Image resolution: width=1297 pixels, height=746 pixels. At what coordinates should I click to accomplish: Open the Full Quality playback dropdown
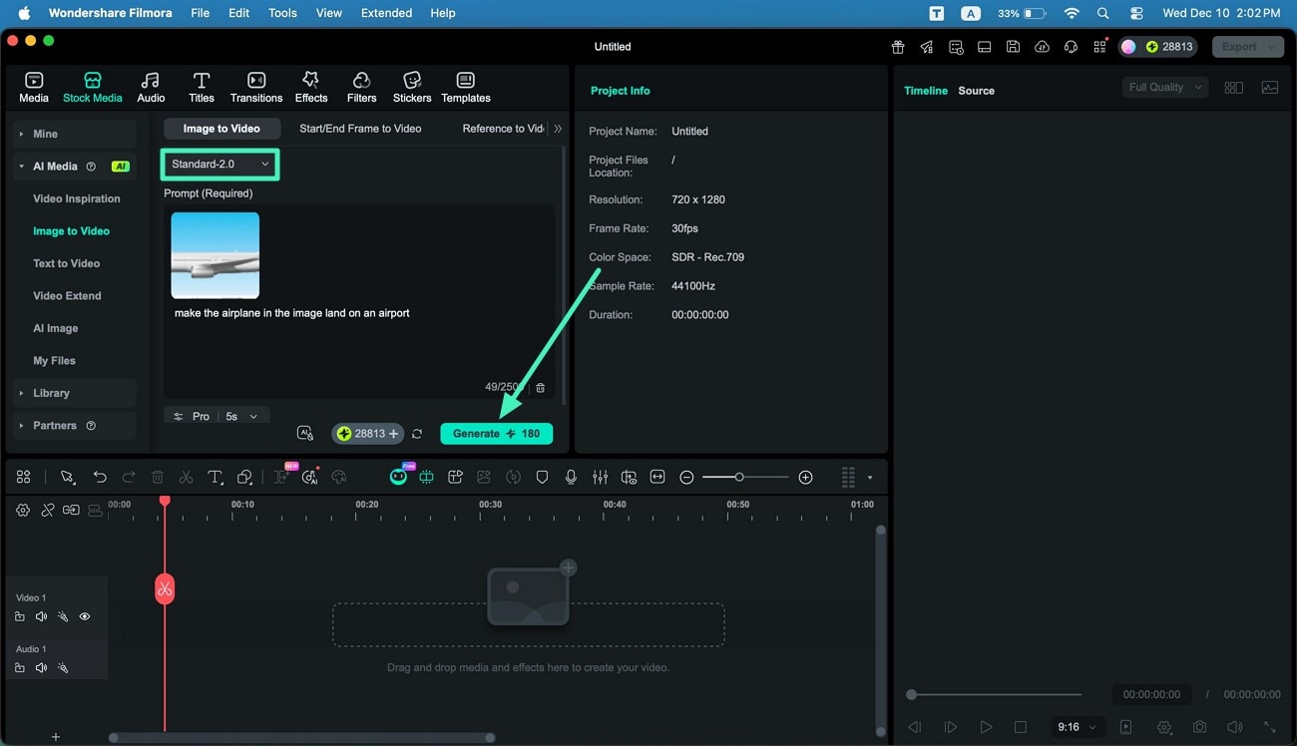click(1163, 87)
